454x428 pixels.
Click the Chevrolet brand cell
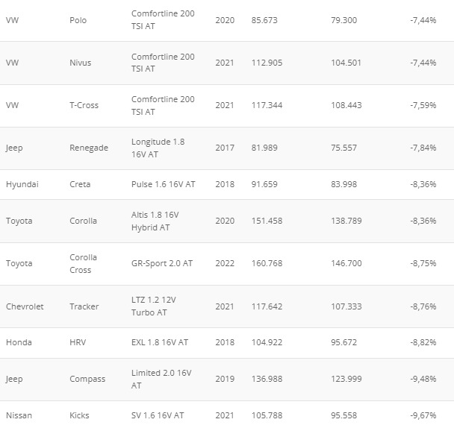pyautogui.click(x=25, y=306)
